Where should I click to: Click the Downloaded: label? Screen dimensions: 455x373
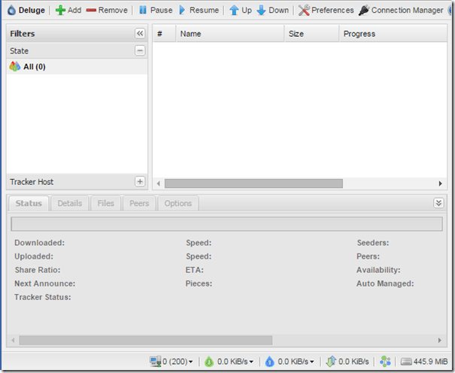[x=39, y=243]
